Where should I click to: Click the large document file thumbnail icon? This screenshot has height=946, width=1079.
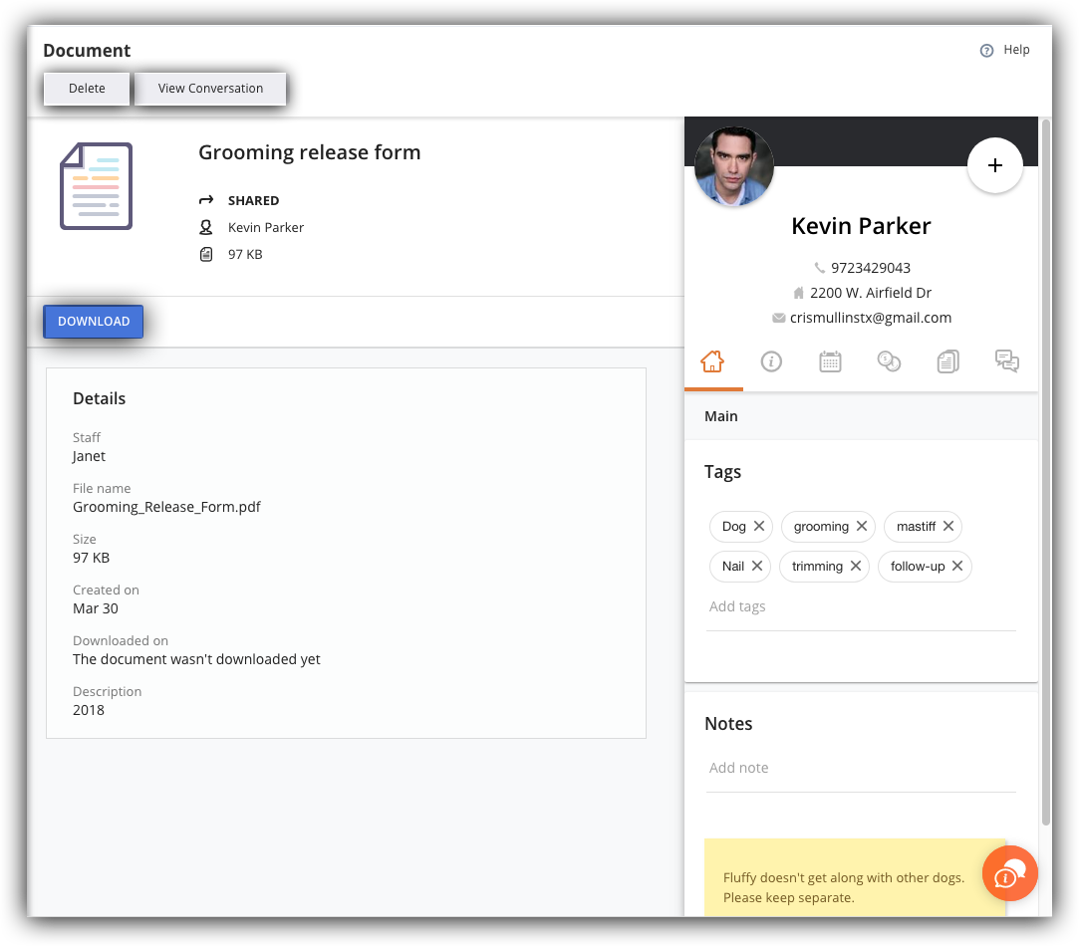(x=97, y=186)
